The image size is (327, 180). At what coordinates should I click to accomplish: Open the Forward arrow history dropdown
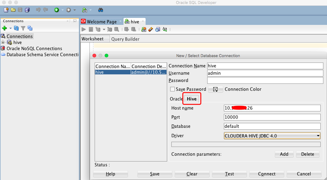coord(74,10)
